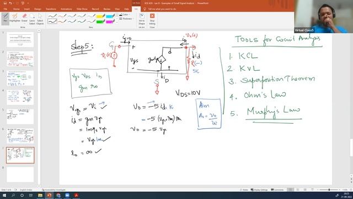Choose the yellow highlighter pen
This screenshot has width=353, height=199.
(x=100, y=16)
